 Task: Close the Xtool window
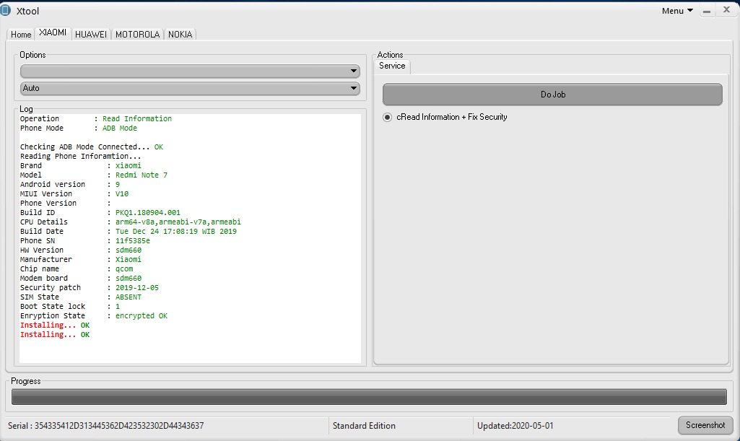click(x=727, y=10)
